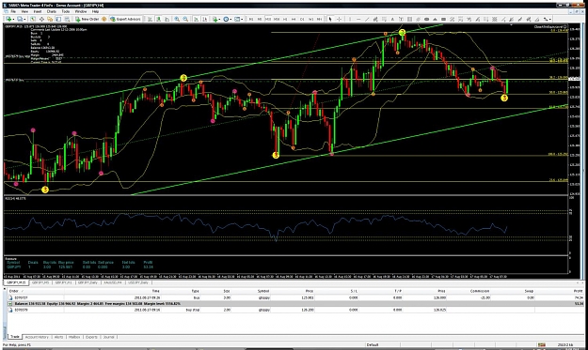The image size is (588, 350).
Task: Switch to GBPJPY,M15 chart tab
Action: tap(17, 282)
